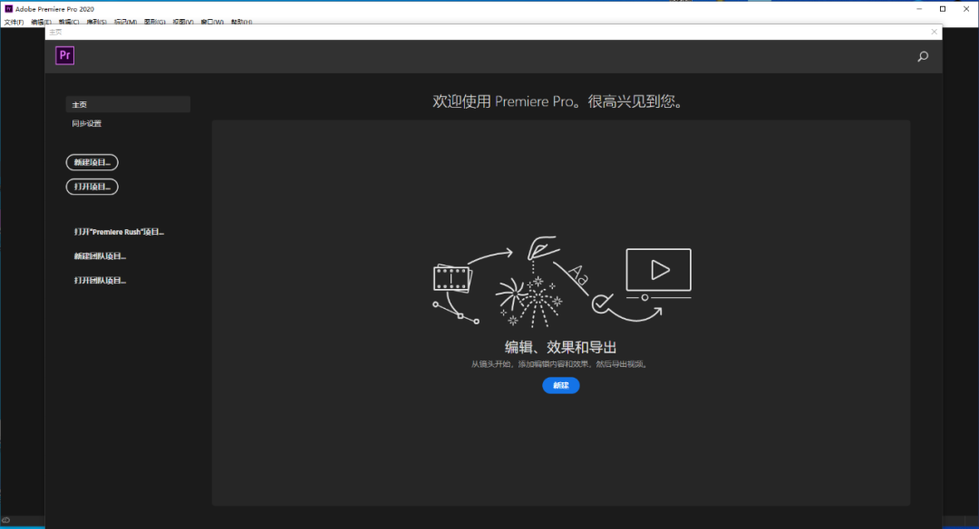Open the 标记(M) menu

(125, 22)
